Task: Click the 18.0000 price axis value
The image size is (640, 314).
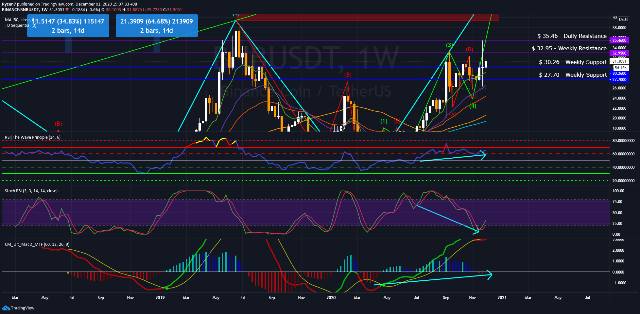Action: tap(619, 128)
